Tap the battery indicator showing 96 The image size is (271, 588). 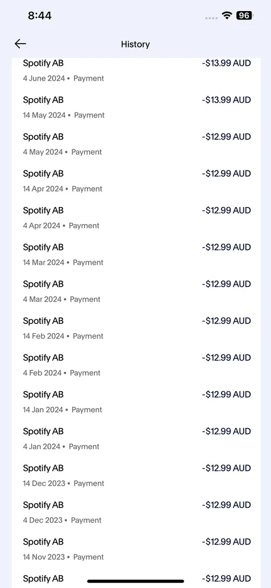(x=245, y=15)
